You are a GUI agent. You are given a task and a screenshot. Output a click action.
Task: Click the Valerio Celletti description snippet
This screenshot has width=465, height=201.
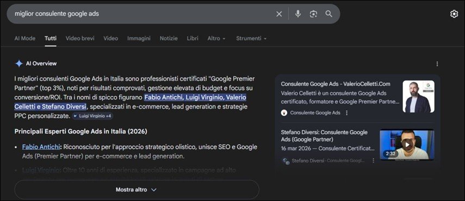click(340, 97)
